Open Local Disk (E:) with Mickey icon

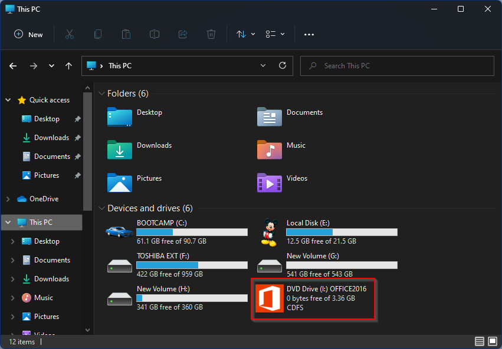pos(268,232)
